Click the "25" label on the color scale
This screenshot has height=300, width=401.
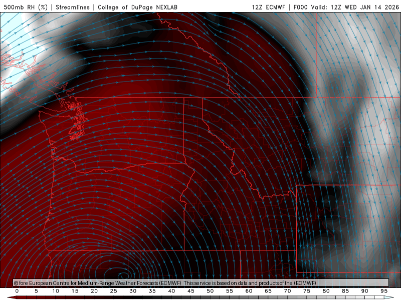(x=114, y=291)
